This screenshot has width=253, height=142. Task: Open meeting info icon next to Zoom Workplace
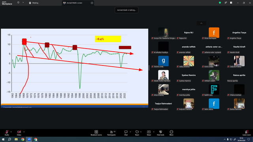point(18,3)
